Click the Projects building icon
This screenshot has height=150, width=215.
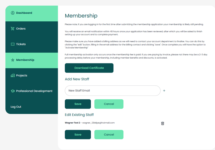[13, 76]
